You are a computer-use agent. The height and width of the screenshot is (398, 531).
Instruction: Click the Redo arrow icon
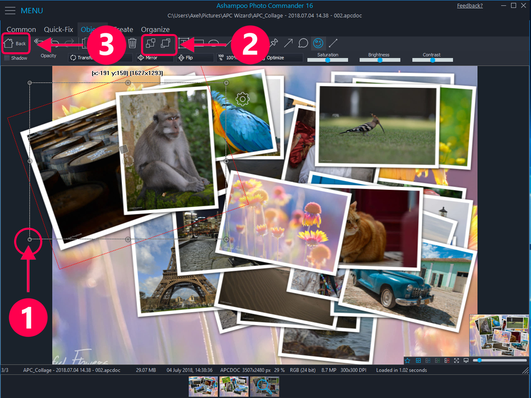69,43
